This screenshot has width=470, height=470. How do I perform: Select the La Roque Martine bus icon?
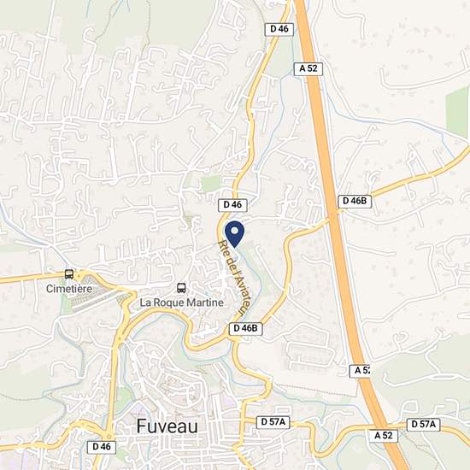tap(181, 288)
